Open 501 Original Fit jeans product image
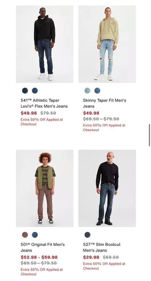 (45, 188)
